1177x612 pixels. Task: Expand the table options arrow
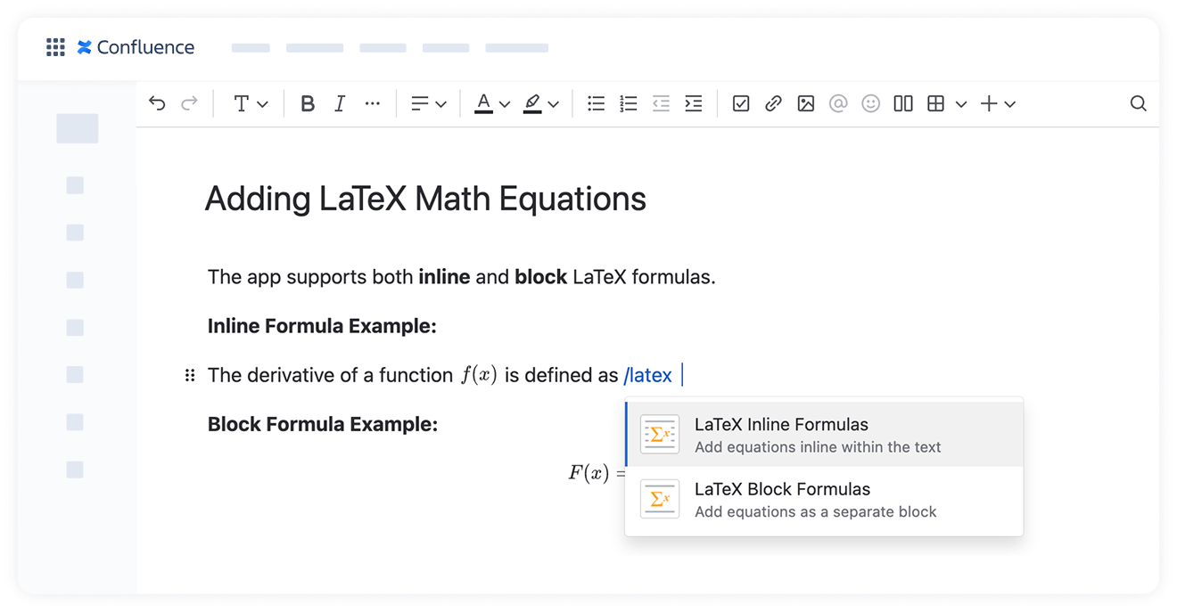coord(961,104)
